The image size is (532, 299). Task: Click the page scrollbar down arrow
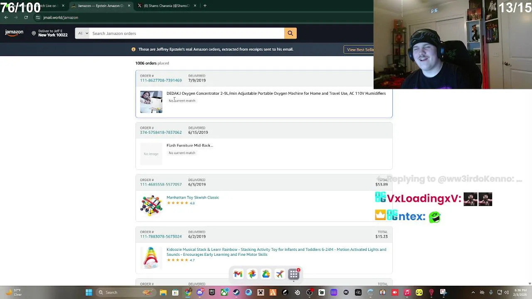[x=530, y=284]
